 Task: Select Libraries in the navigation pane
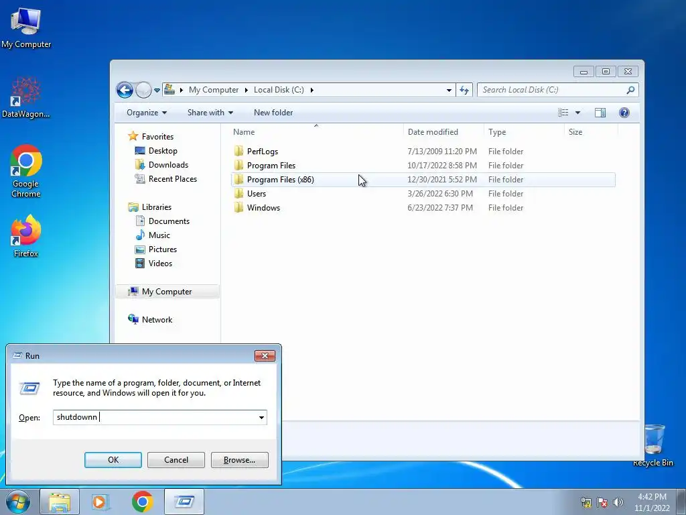[x=156, y=207]
